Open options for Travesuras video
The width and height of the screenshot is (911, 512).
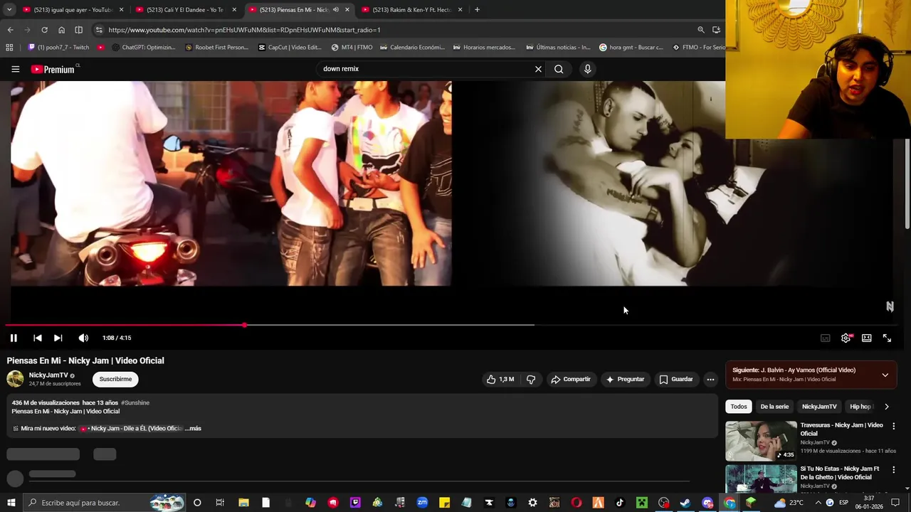[x=894, y=426]
